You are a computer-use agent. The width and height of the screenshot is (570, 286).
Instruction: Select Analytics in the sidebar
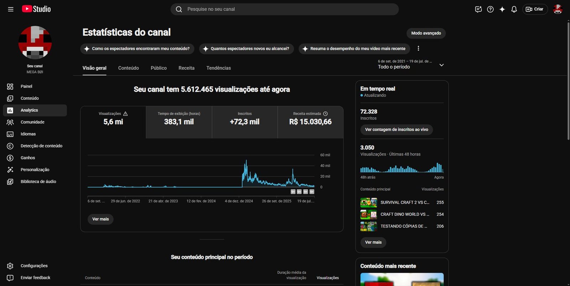(x=35, y=110)
